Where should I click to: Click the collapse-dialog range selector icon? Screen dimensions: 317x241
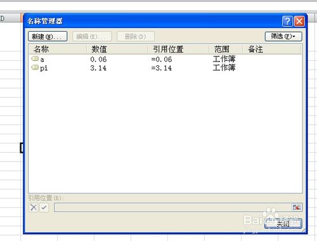pos(297,207)
